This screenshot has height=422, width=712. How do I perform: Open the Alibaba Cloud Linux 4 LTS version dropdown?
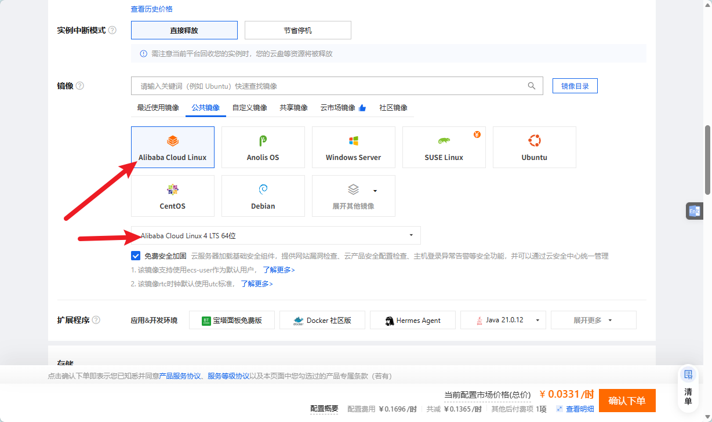pyautogui.click(x=276, y=235)
